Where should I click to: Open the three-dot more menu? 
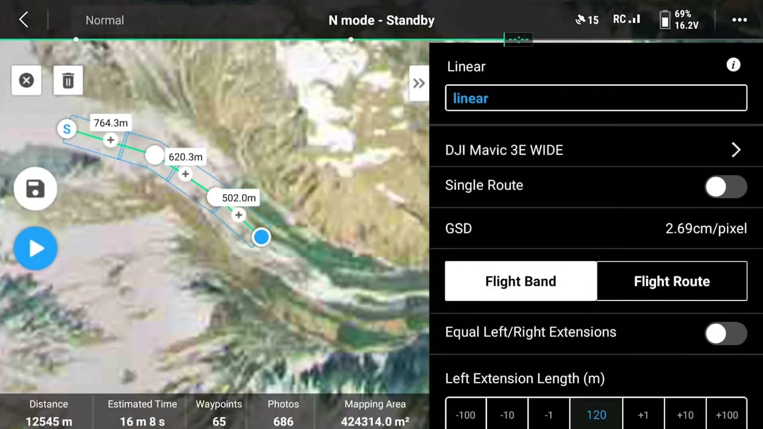click(x=739, y=20)
